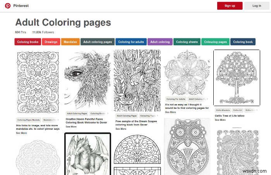
Task: Click See More under Creative Haven Fanciful Faces
Action: coord(71,127)
